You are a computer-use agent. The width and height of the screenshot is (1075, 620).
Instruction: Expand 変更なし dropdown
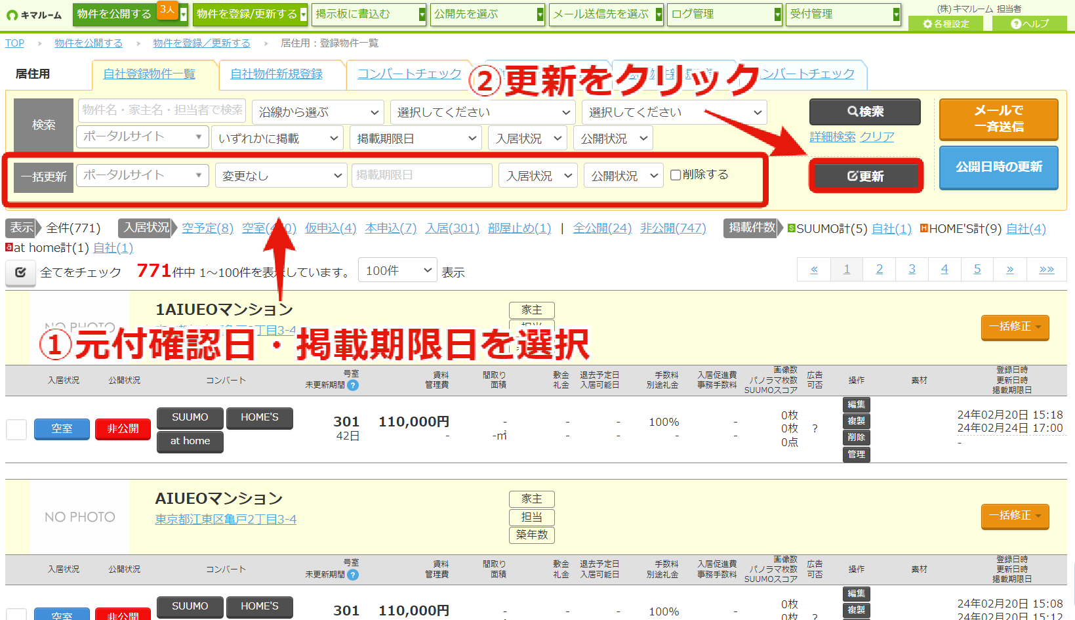281,176
